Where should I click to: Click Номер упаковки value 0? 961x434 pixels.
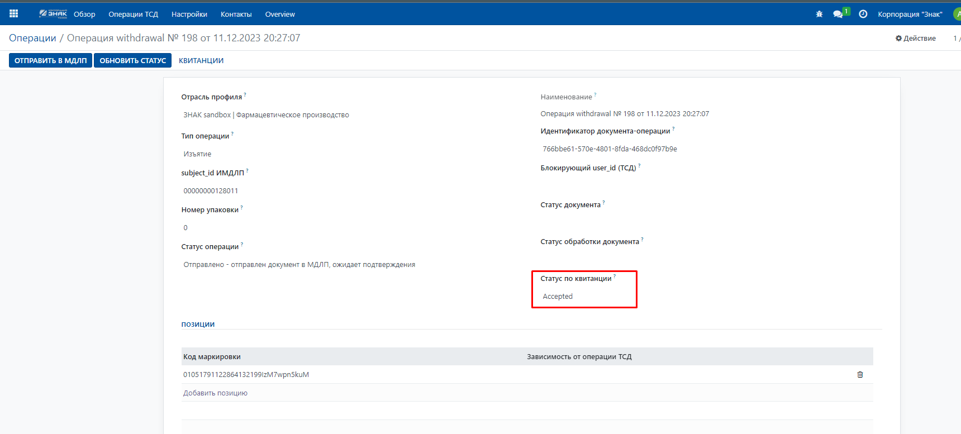185,227
